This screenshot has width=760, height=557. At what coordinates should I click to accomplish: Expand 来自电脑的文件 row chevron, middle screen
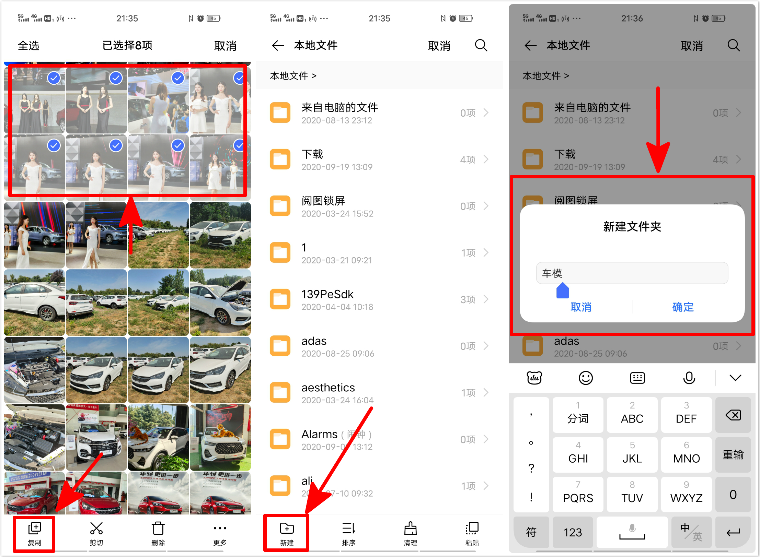[x=486, y=112]
